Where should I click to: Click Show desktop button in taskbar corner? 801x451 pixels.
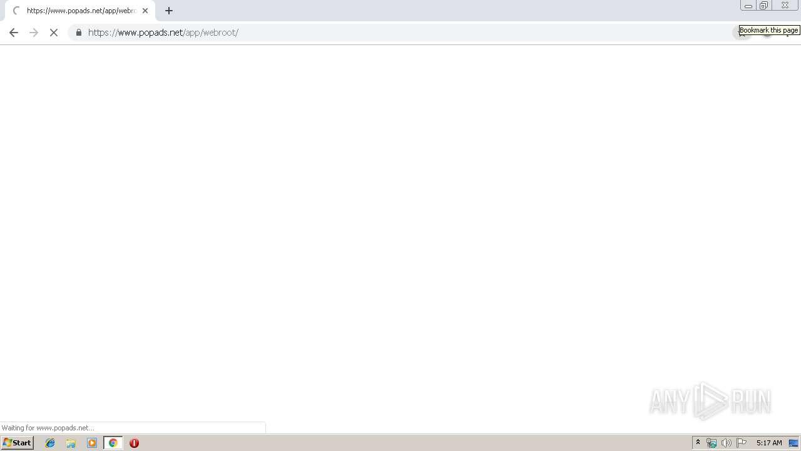(x=794, y=443)
